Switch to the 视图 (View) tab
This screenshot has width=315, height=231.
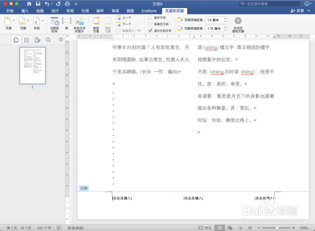(x=130, y=11)
